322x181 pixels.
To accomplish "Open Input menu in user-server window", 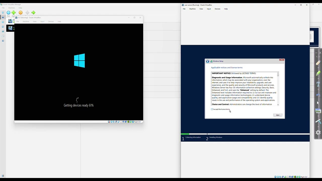I will tap(209, 9).
